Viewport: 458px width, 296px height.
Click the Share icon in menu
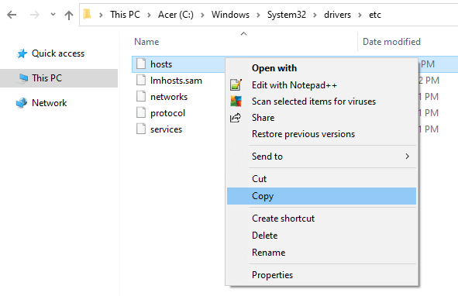(x=236, y=118)
